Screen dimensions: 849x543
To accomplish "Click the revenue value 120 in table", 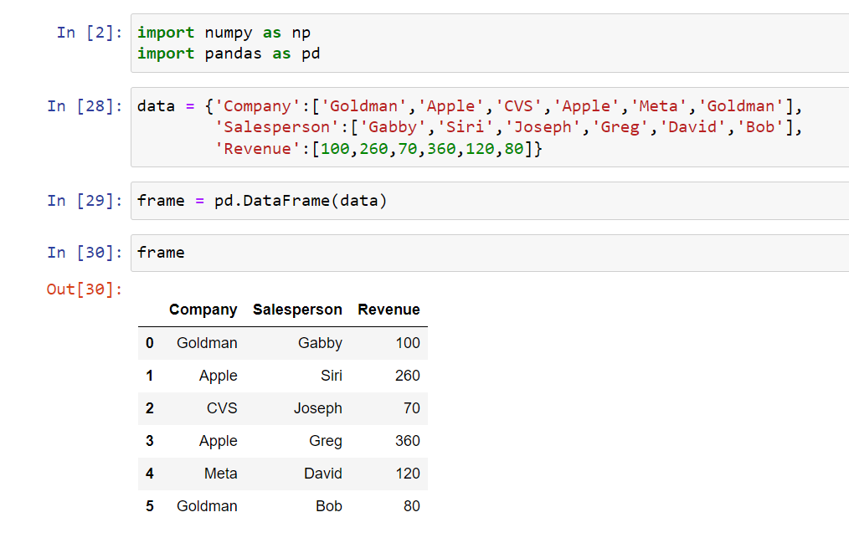I will [x=408, y=474].
